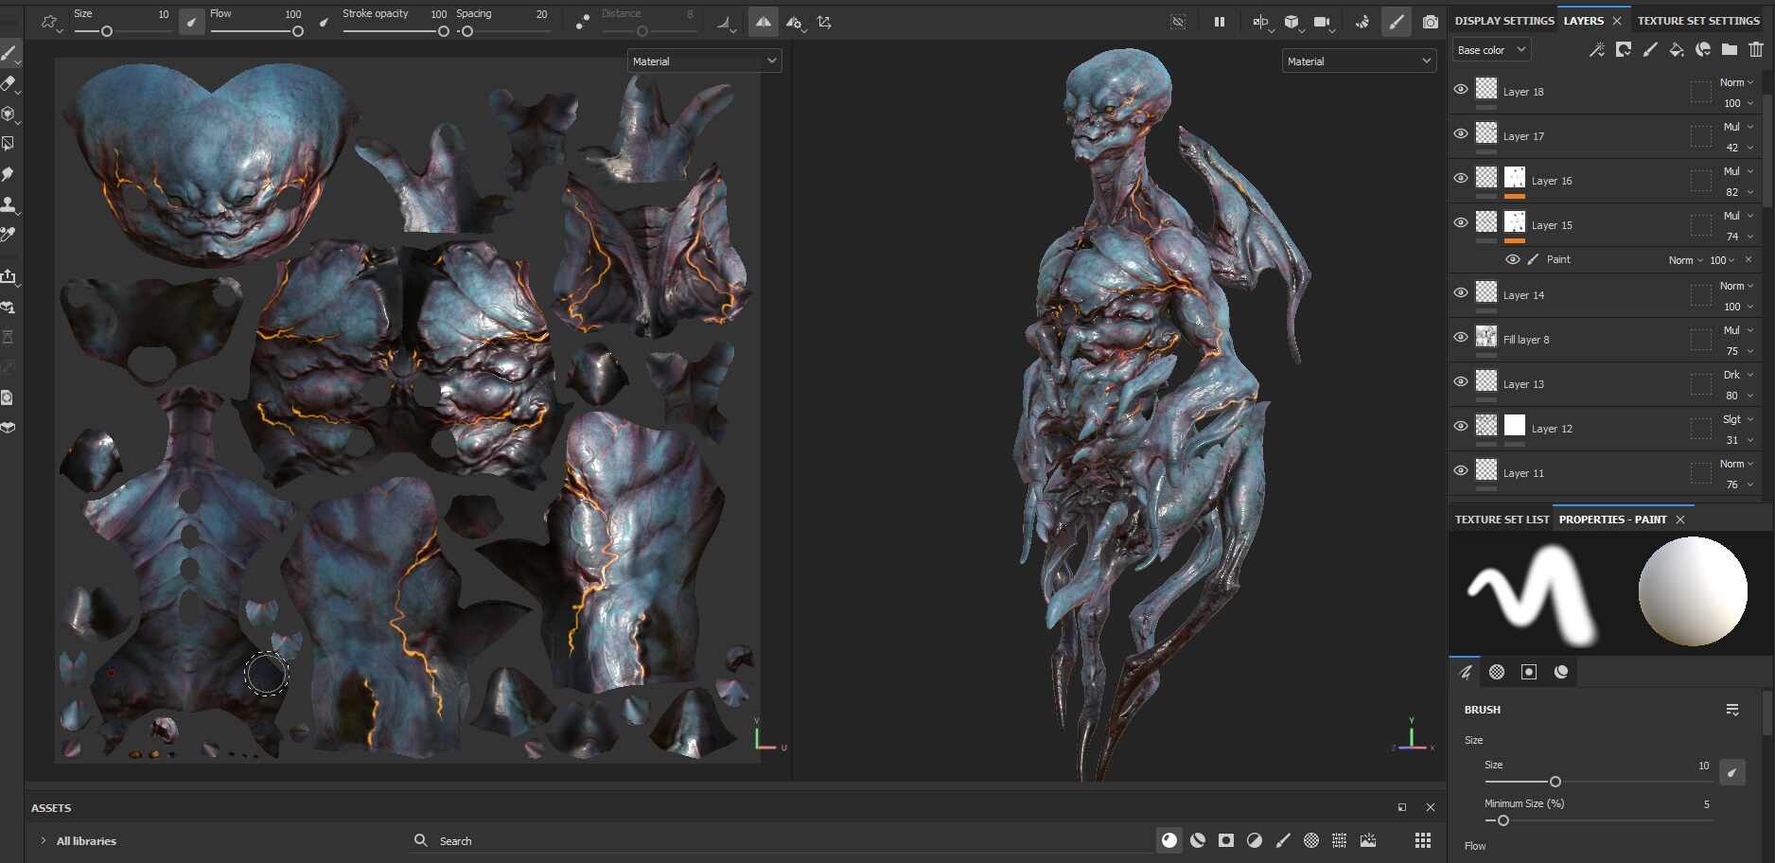1775x863 pixels.
Task: Click the hide/show isolation eye icon
Action: click(1178, 22)
